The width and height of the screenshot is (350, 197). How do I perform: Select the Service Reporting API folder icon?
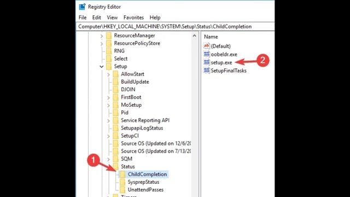(115, 120)
